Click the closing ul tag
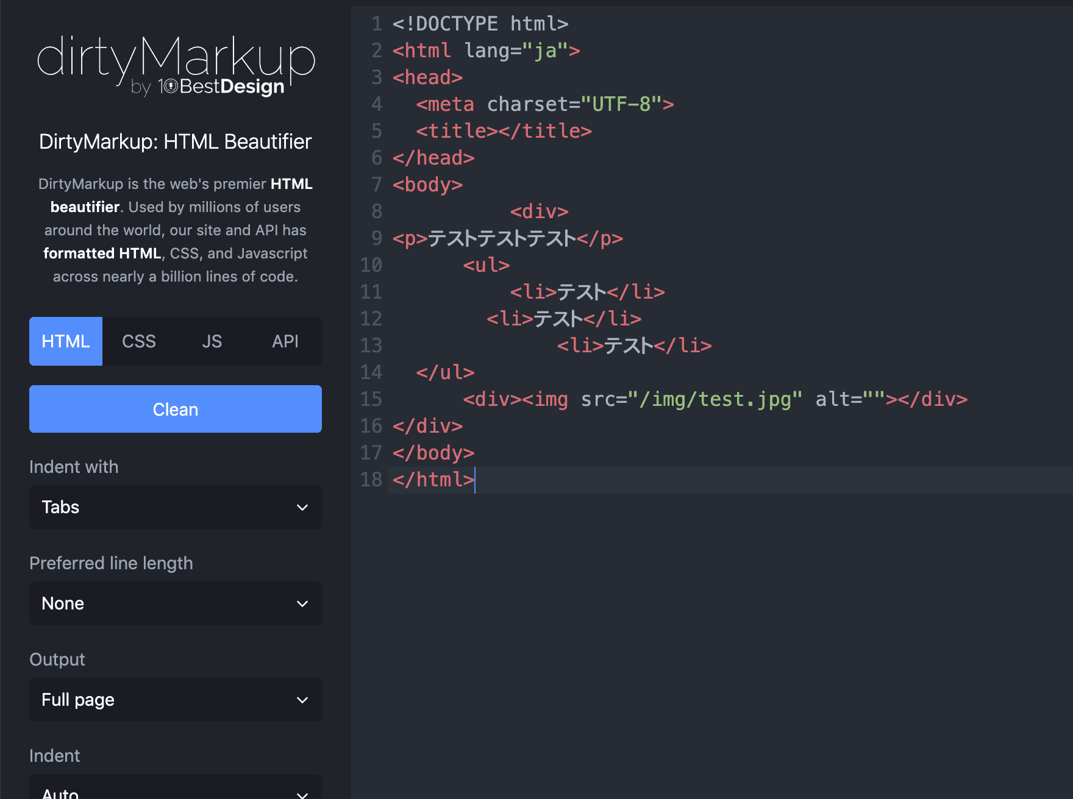The height and width of the screenshot is (799, 1073). (x=445, y=372)
